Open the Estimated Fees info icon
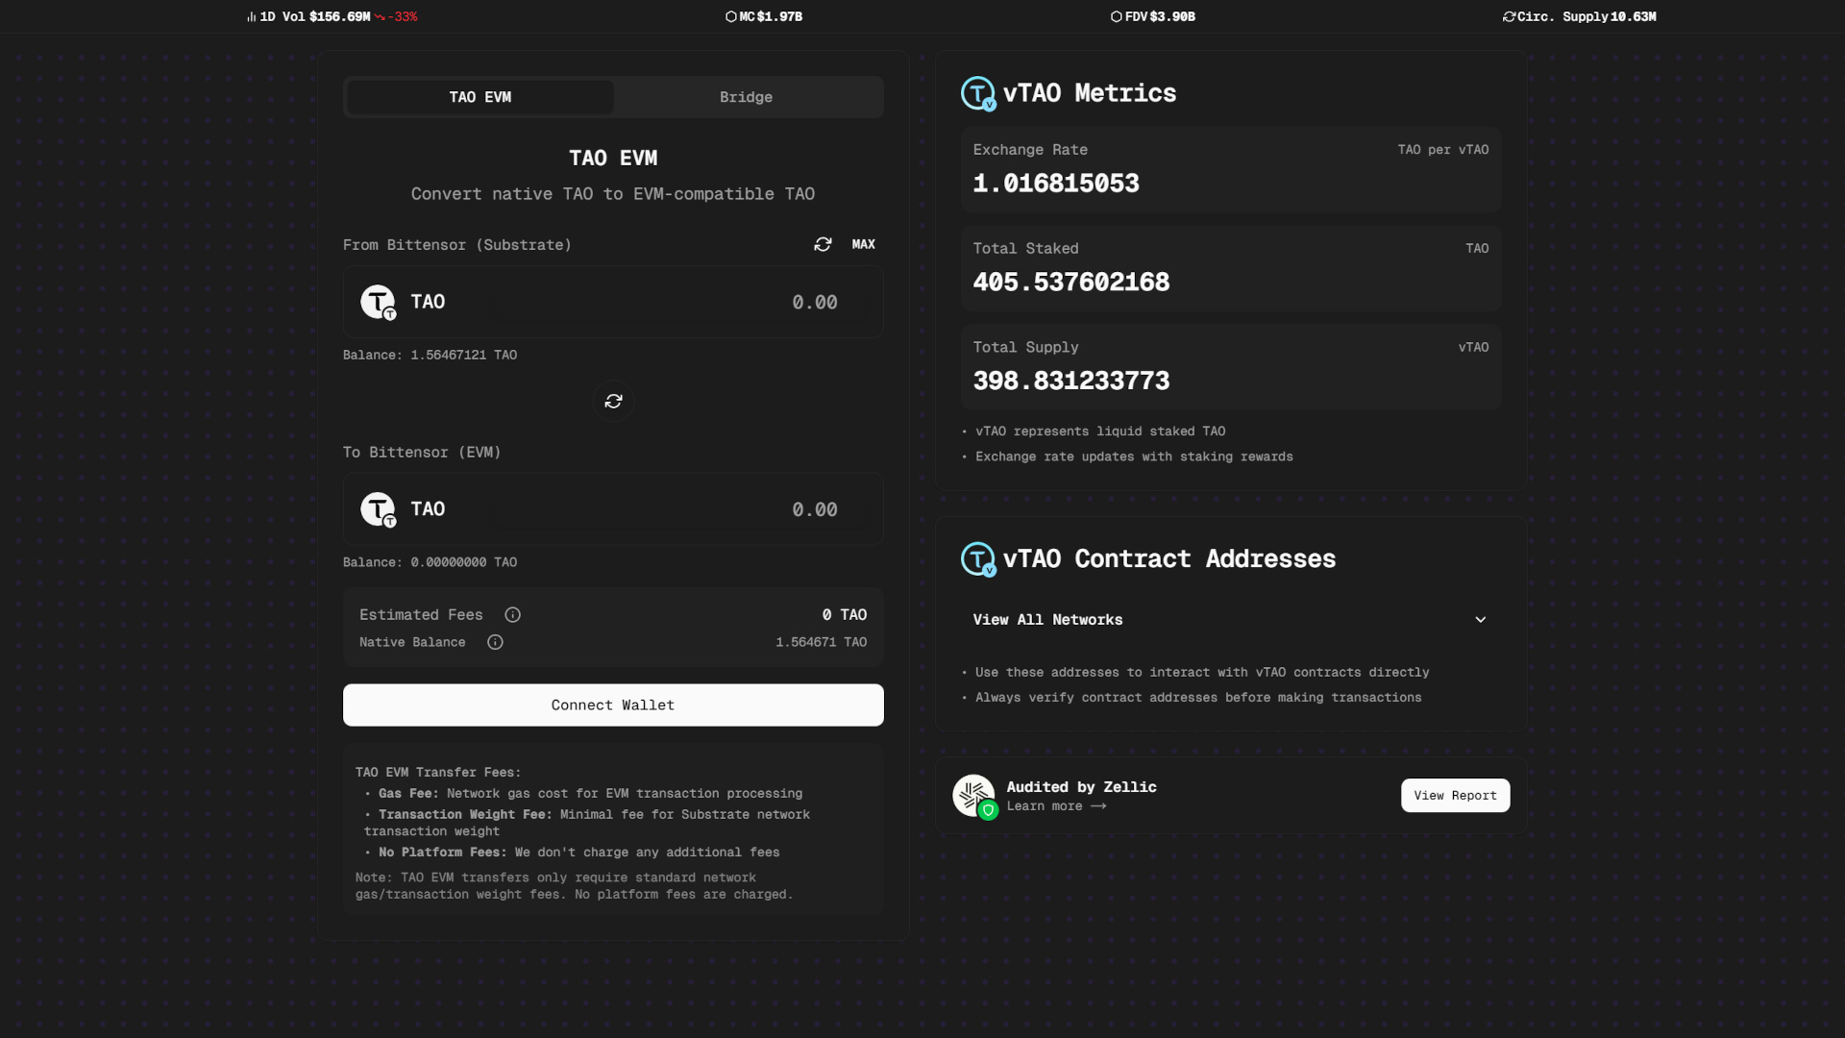 coord(512,614)
